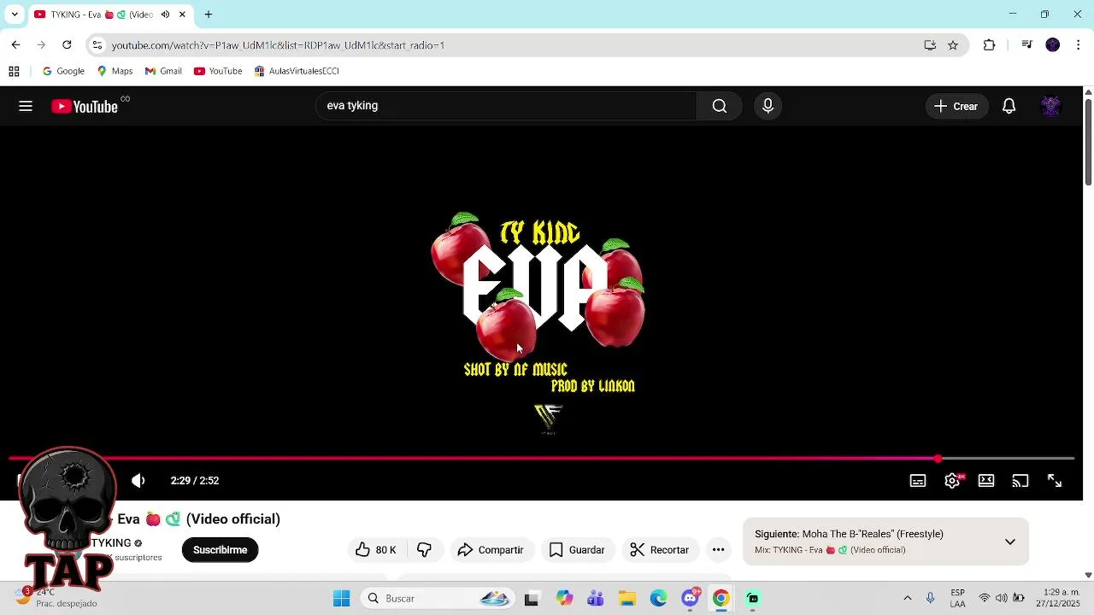Image resolution: width=1094 pixels, height=615 pixels.
Task: Open Microsoft Teams from taskbar
Action: [x=596, y=598]
